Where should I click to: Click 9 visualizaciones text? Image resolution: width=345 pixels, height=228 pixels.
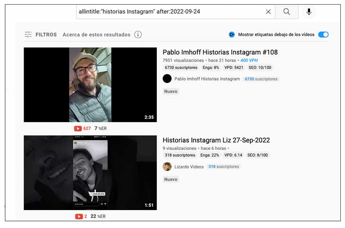pos(179,148)
